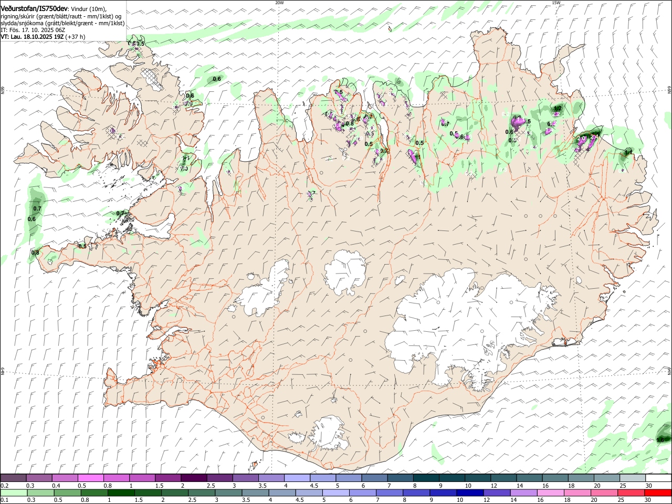Screen dimensions: 672x504
Task: Select the rain scale 14 light purple swatch
Action: [523, 492]
